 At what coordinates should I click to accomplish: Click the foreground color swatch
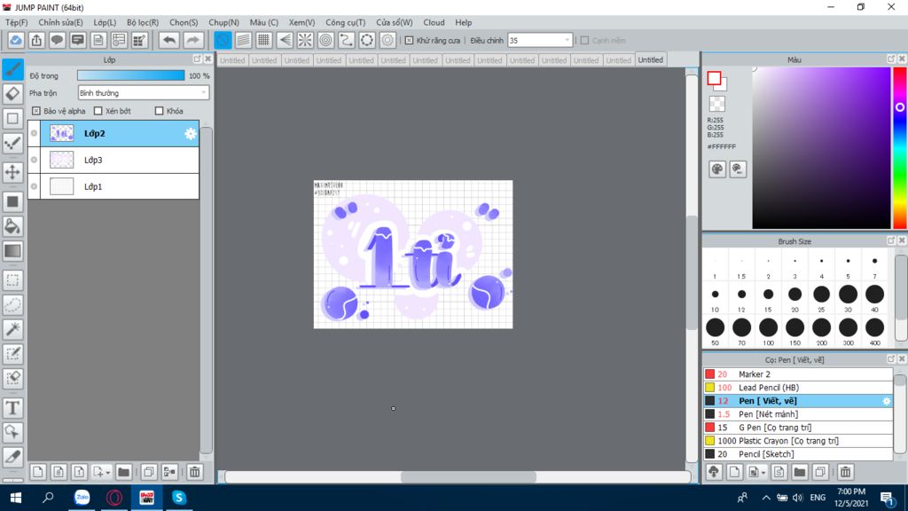(x=714, y=78)
